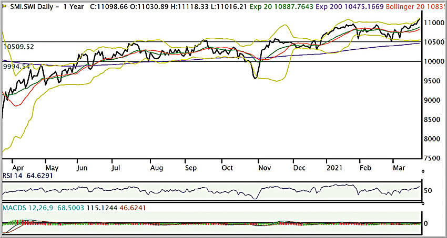The image size is (447, 238).
Task: Click the 10509.52 horizontal line label
Action: [19, 47]
